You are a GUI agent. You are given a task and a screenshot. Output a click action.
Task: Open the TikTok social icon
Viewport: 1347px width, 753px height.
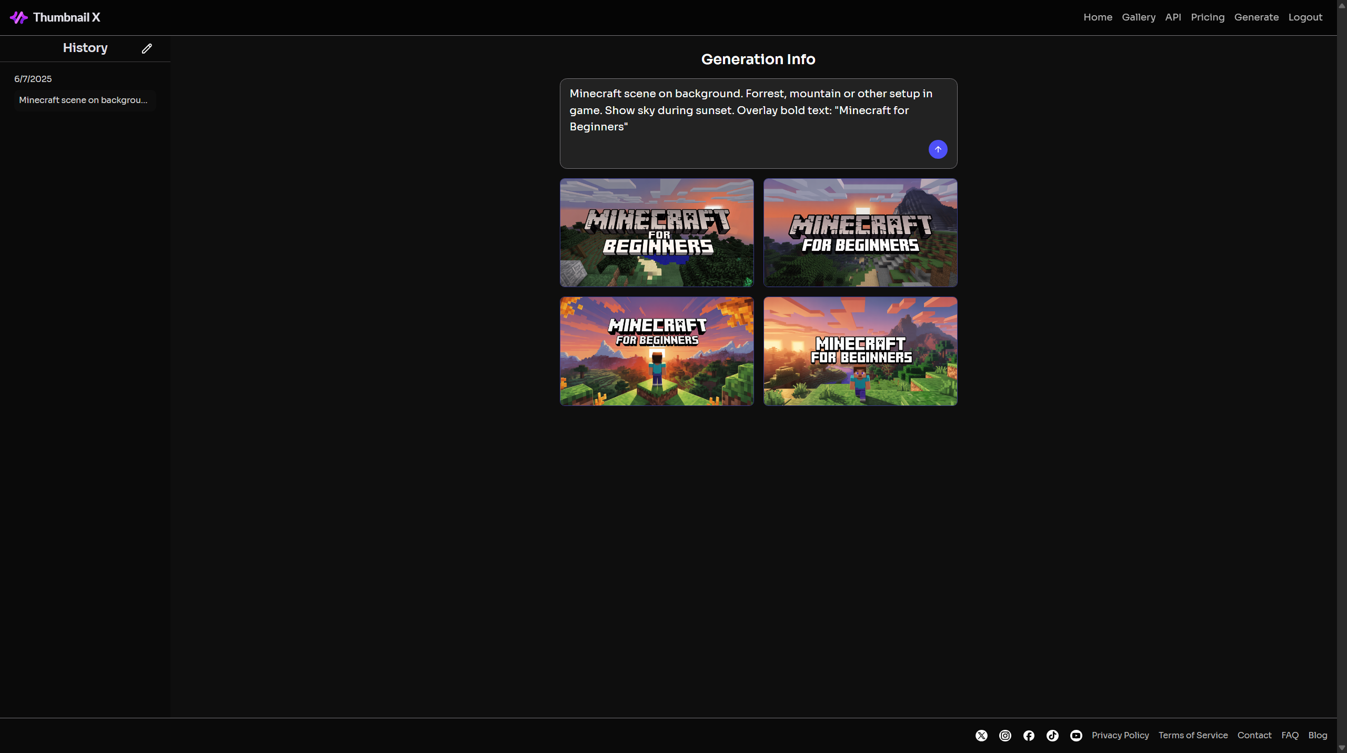pos(1052,736)
